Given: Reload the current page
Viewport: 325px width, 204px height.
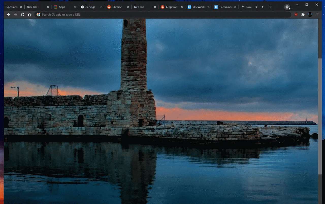Looking at the screenshot, I should [x=23, y=15].
